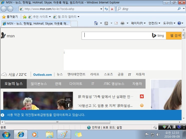The image size is (186, 139).
Task: Click the Windows Media Player taskbar icon
Action: coord(34,135)
